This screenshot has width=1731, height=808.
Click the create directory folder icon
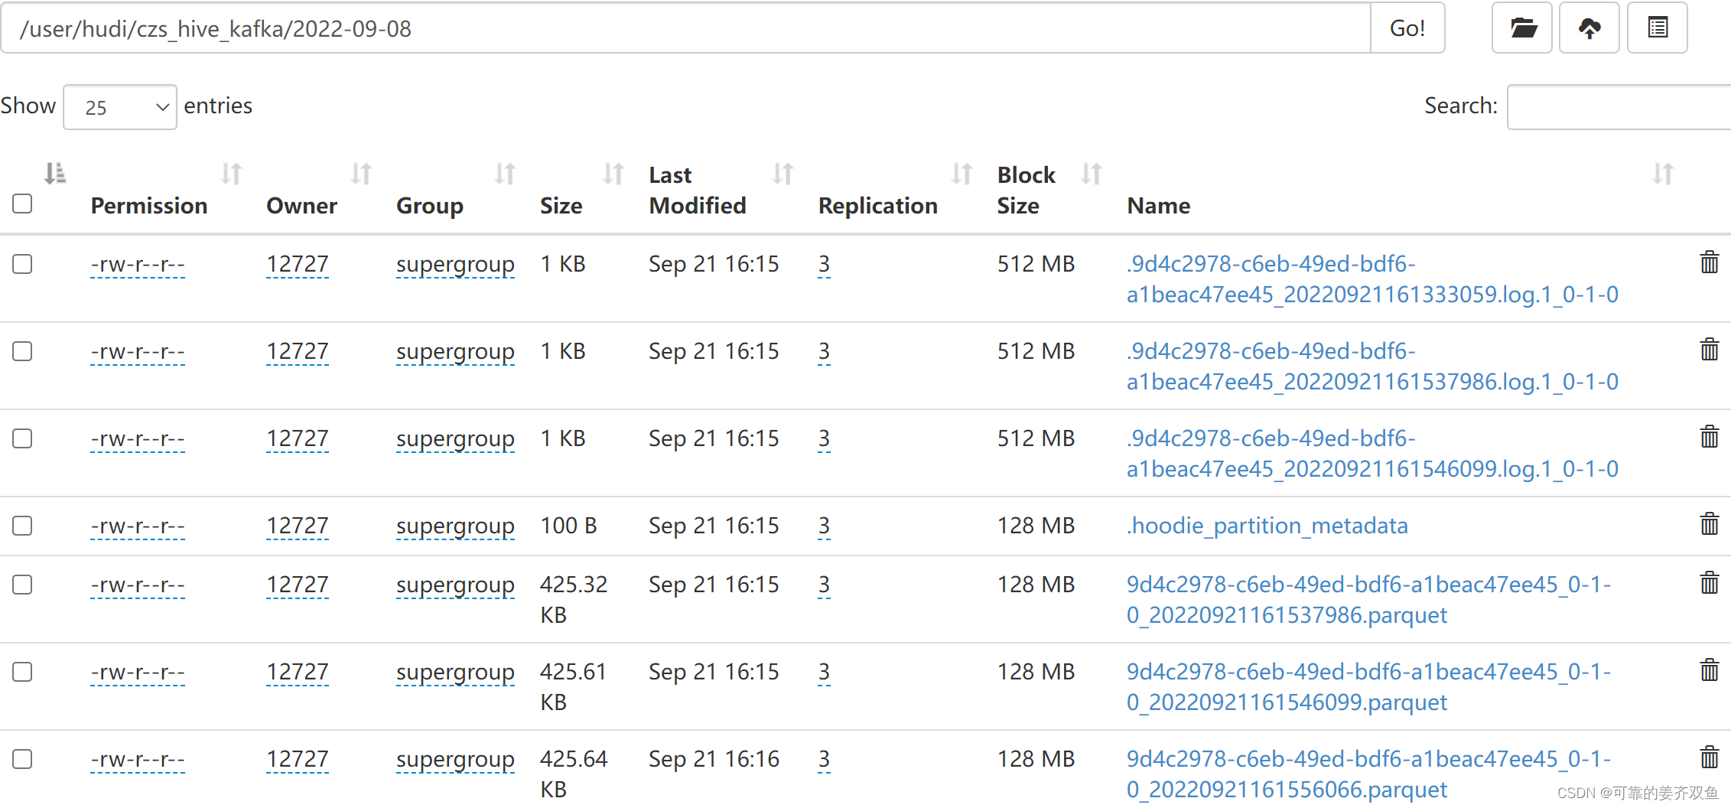(1522, 28)
